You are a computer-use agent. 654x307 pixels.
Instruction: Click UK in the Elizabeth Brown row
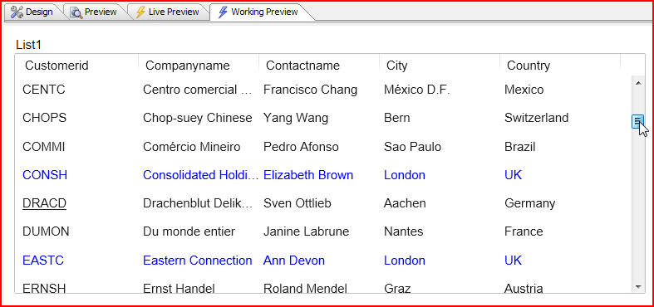[513, 175]
